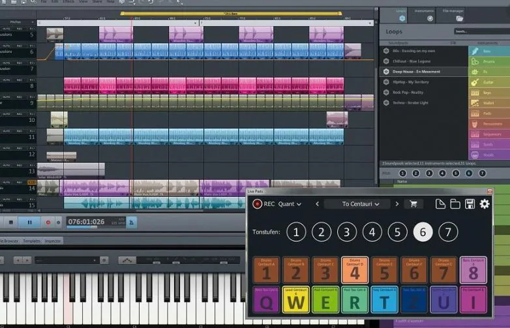The height and width of the screenshot is (328, 510).
Task: Toggle MUTE on track 8
Action: click(x=6, y=80)
